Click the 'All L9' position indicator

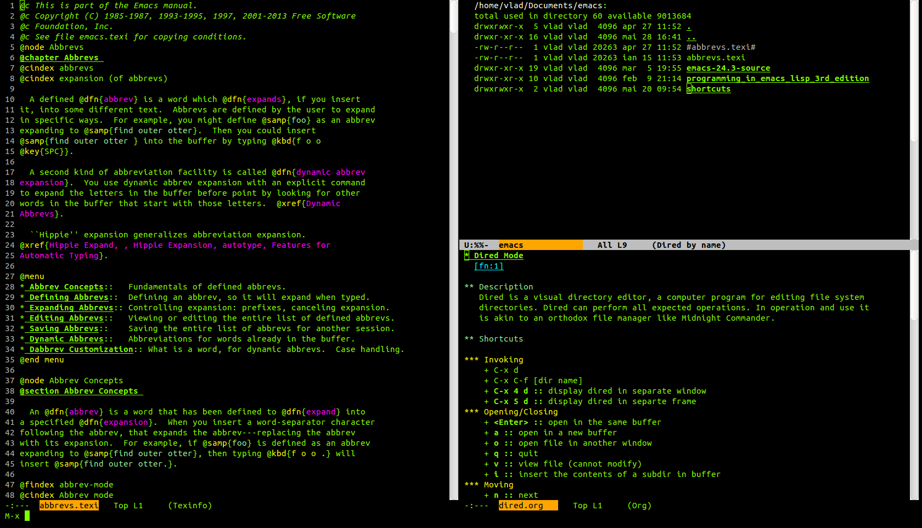coord(612,245)
